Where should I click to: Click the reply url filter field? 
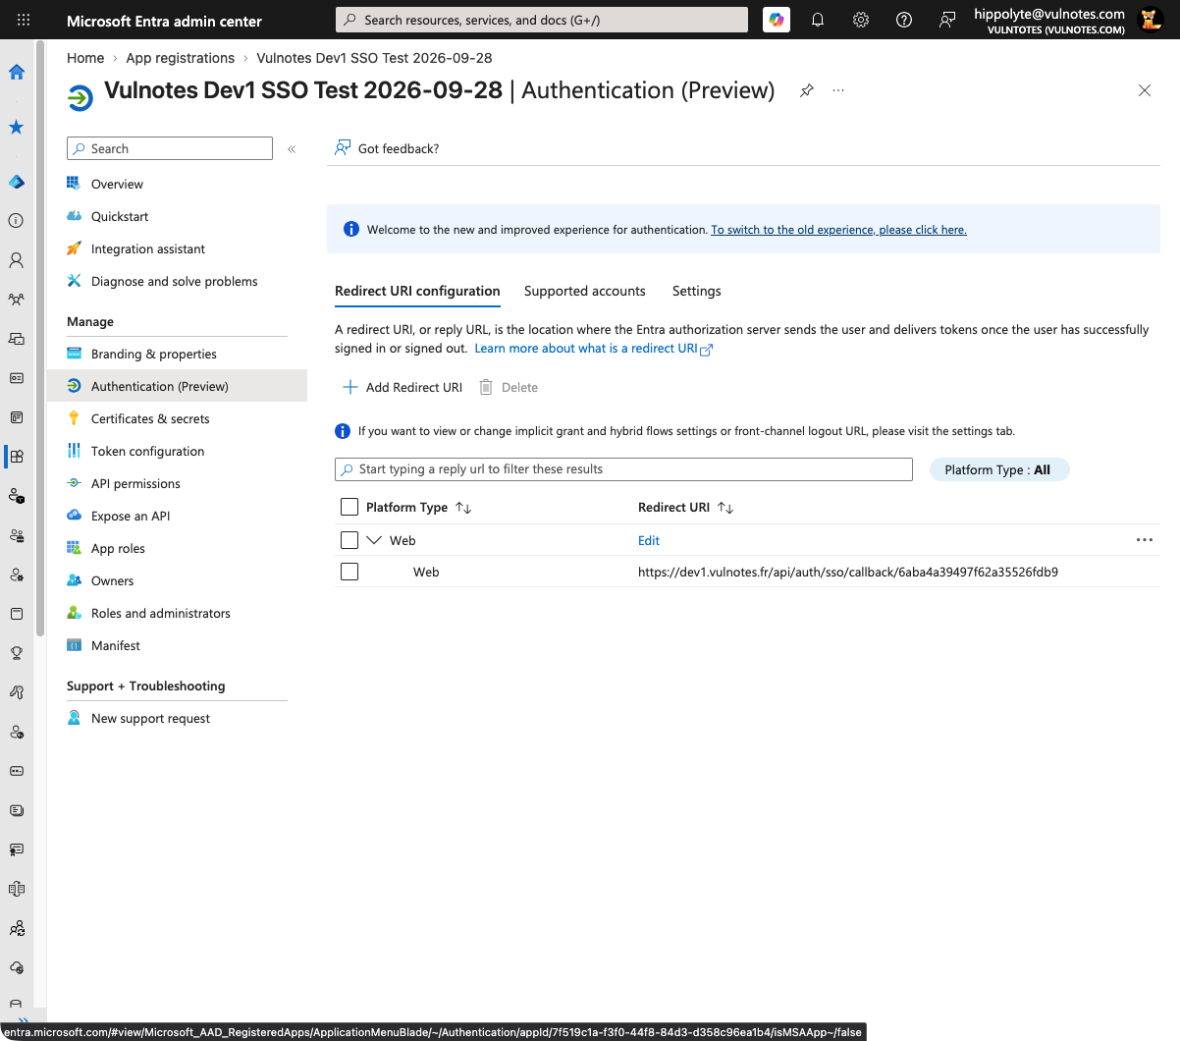[x=623, y=469]
